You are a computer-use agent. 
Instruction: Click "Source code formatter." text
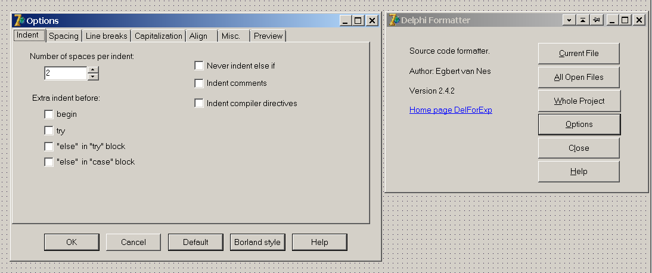(x=449, y=51)
